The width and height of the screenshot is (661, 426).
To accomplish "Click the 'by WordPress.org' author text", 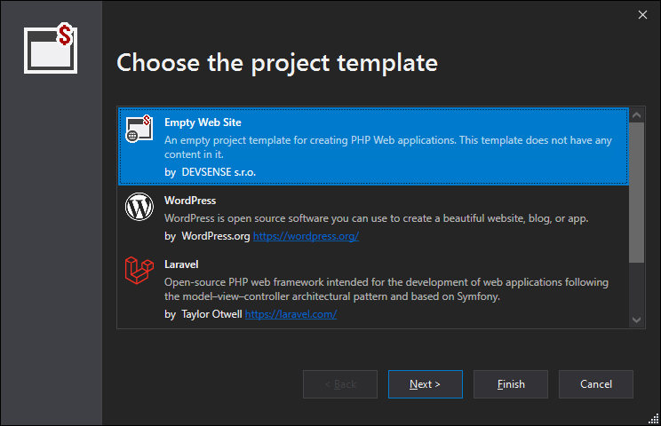I will pos(207,236).
